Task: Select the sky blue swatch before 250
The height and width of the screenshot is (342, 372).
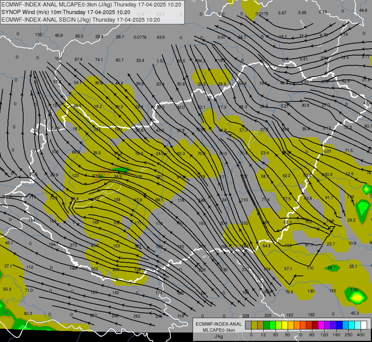Action: coord(346,325)
